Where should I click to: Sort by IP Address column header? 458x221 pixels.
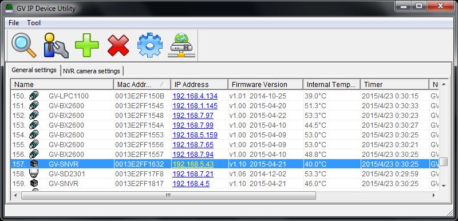[x=199, y=84]
